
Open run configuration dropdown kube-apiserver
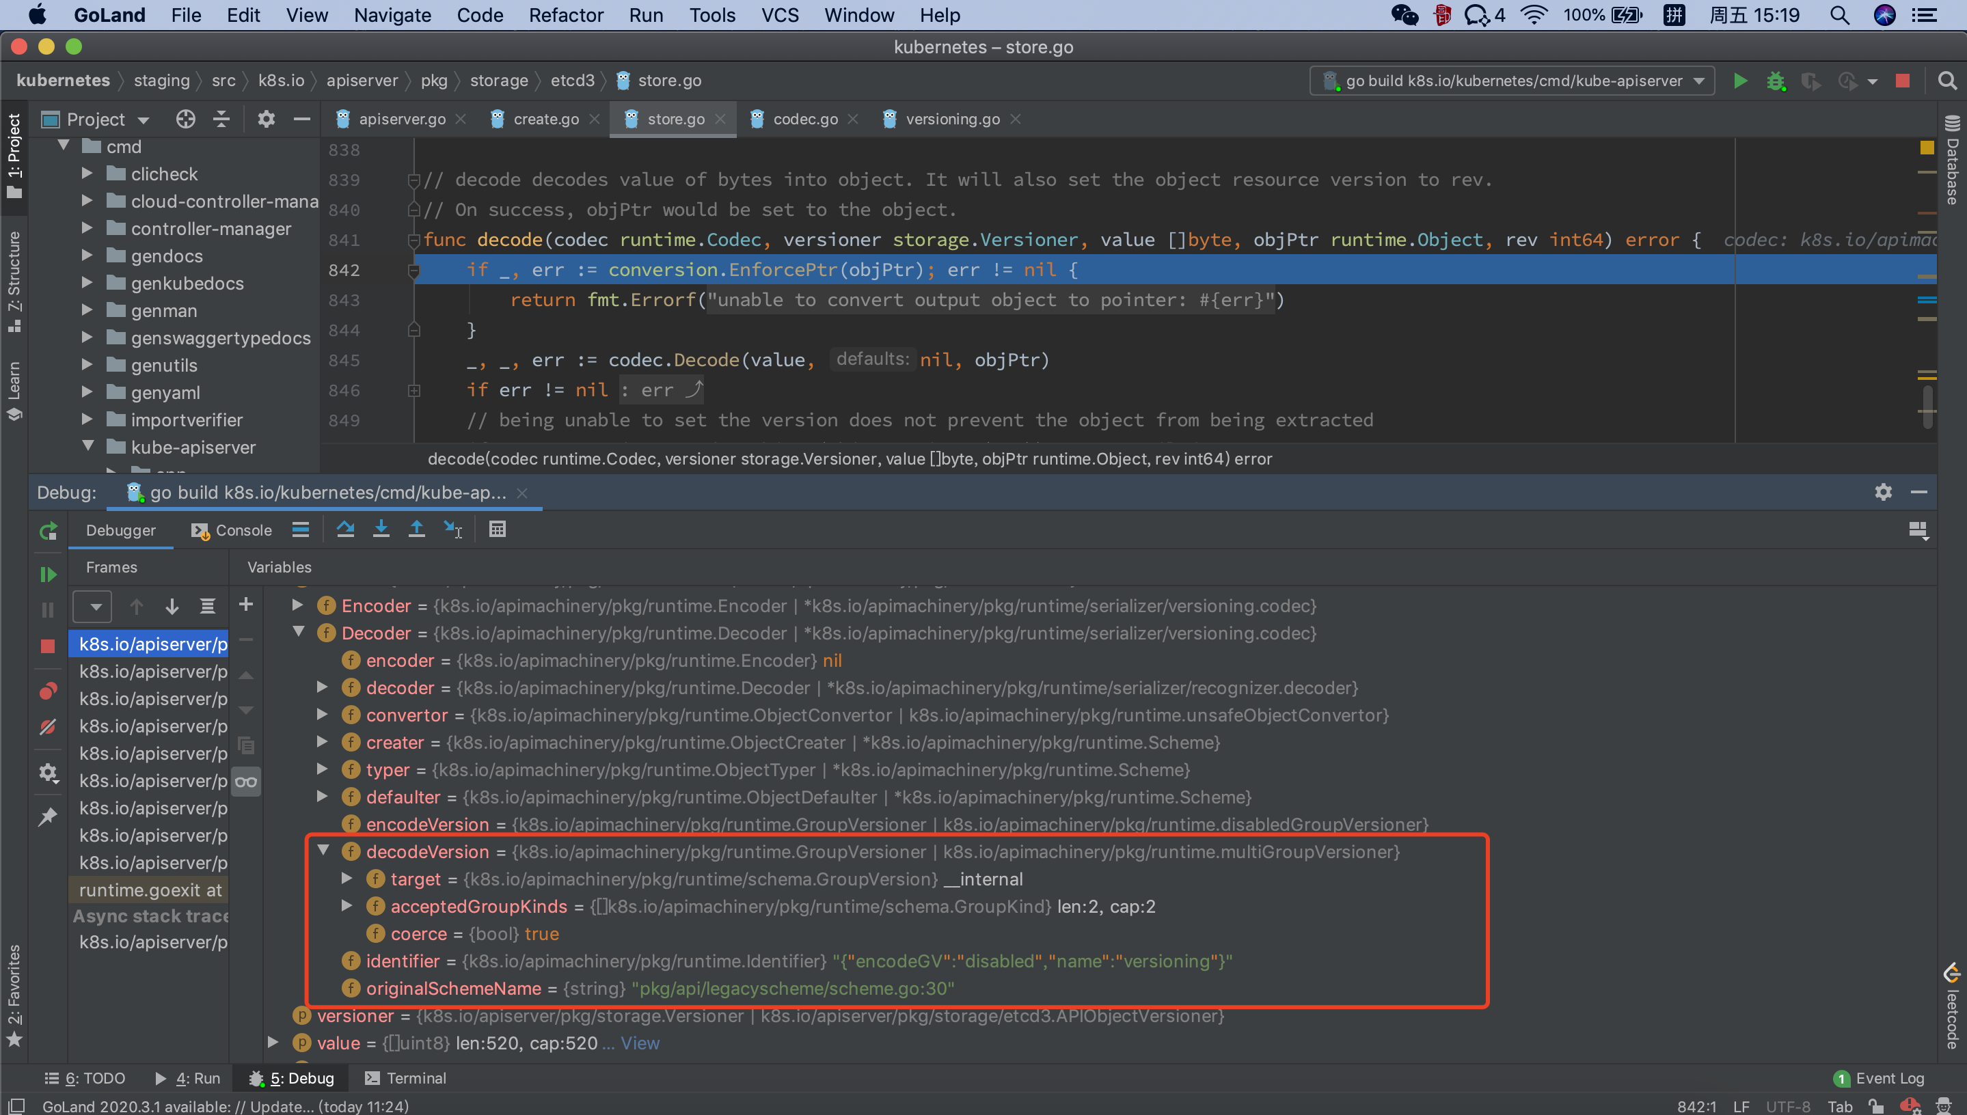click(1511, 81)
